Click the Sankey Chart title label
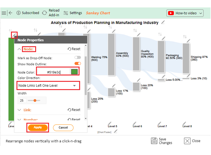The height and width of the screenshot is (155, 211). [x=98, y=13]
